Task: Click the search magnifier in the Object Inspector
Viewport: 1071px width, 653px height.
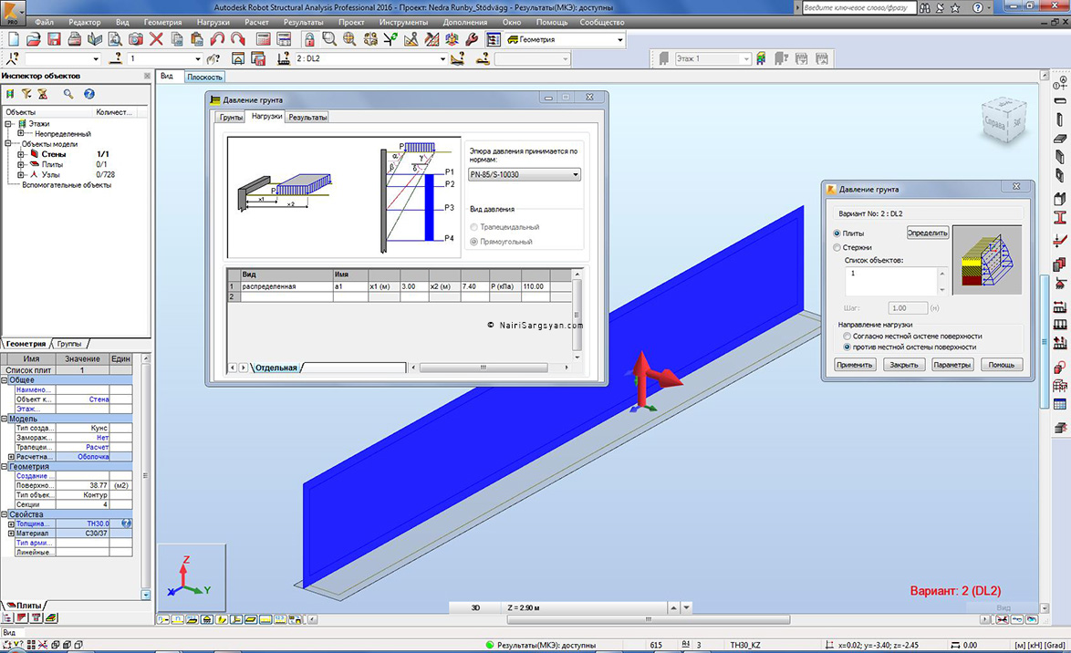Action: coord(68,94)
